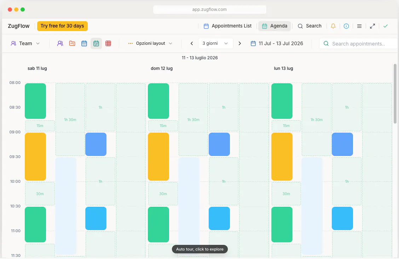The height and width of the screenshot is (259, 399).
Task: Open the light-blue 10:30 appointment on lun 13 lug
Action: [x=342, y=218]
